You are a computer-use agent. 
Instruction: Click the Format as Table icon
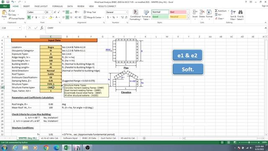(146, 13)
